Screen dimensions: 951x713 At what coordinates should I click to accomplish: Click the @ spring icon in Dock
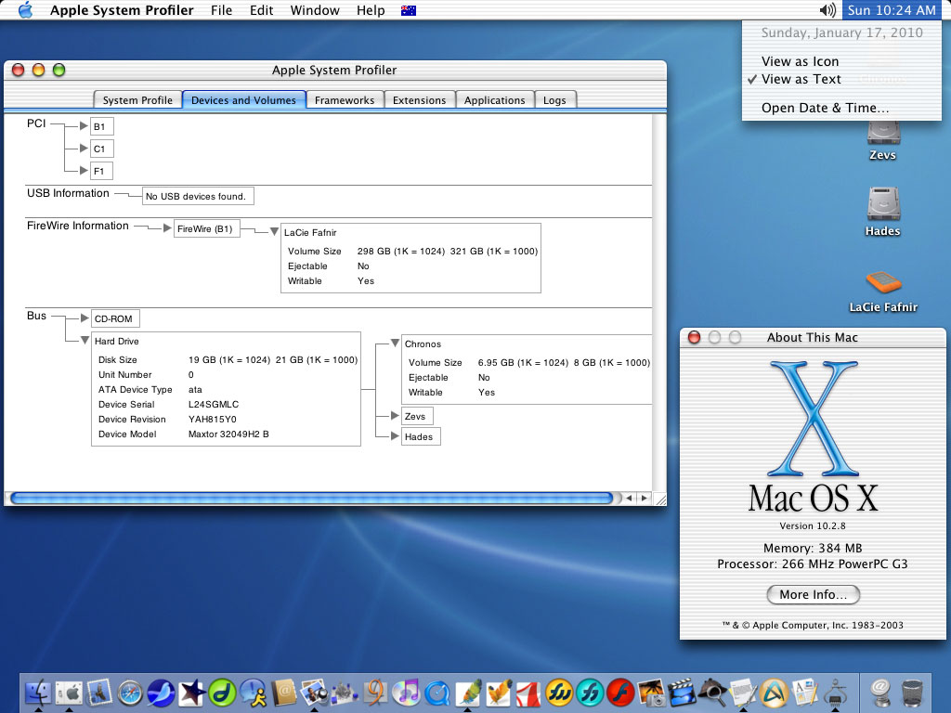coord(880,693)
